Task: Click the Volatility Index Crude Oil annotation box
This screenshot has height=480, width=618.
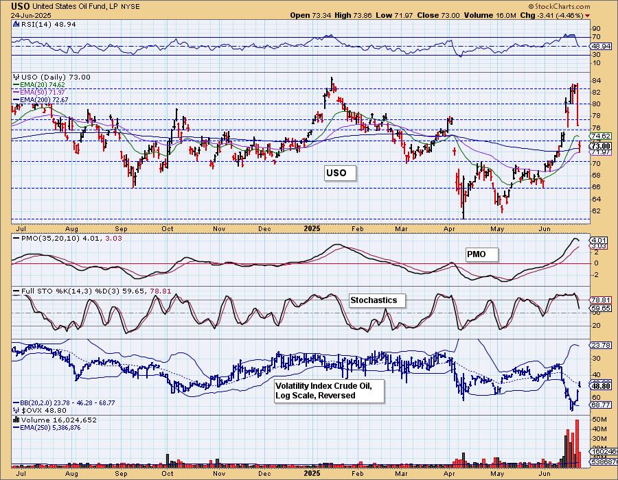Action: (x=329, y=391)
